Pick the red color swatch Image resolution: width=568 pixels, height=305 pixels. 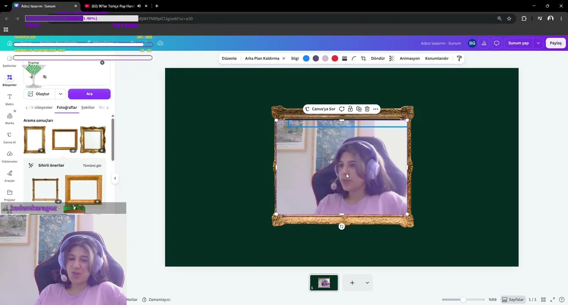335,58
